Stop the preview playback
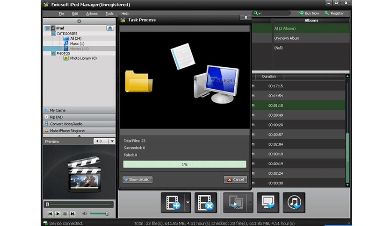 click(x=65, y=213)
